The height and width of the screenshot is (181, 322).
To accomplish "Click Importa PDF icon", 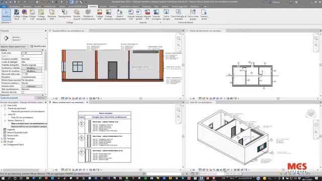I will [147, 15].
